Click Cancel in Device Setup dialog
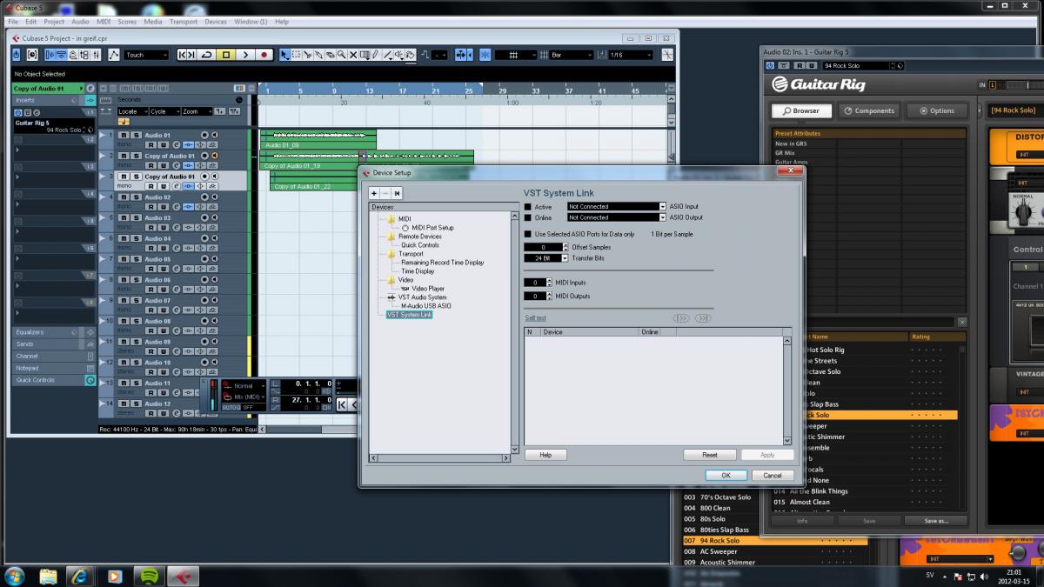The width and height of the screenshot is (1044, 587). tap(773, 476)
